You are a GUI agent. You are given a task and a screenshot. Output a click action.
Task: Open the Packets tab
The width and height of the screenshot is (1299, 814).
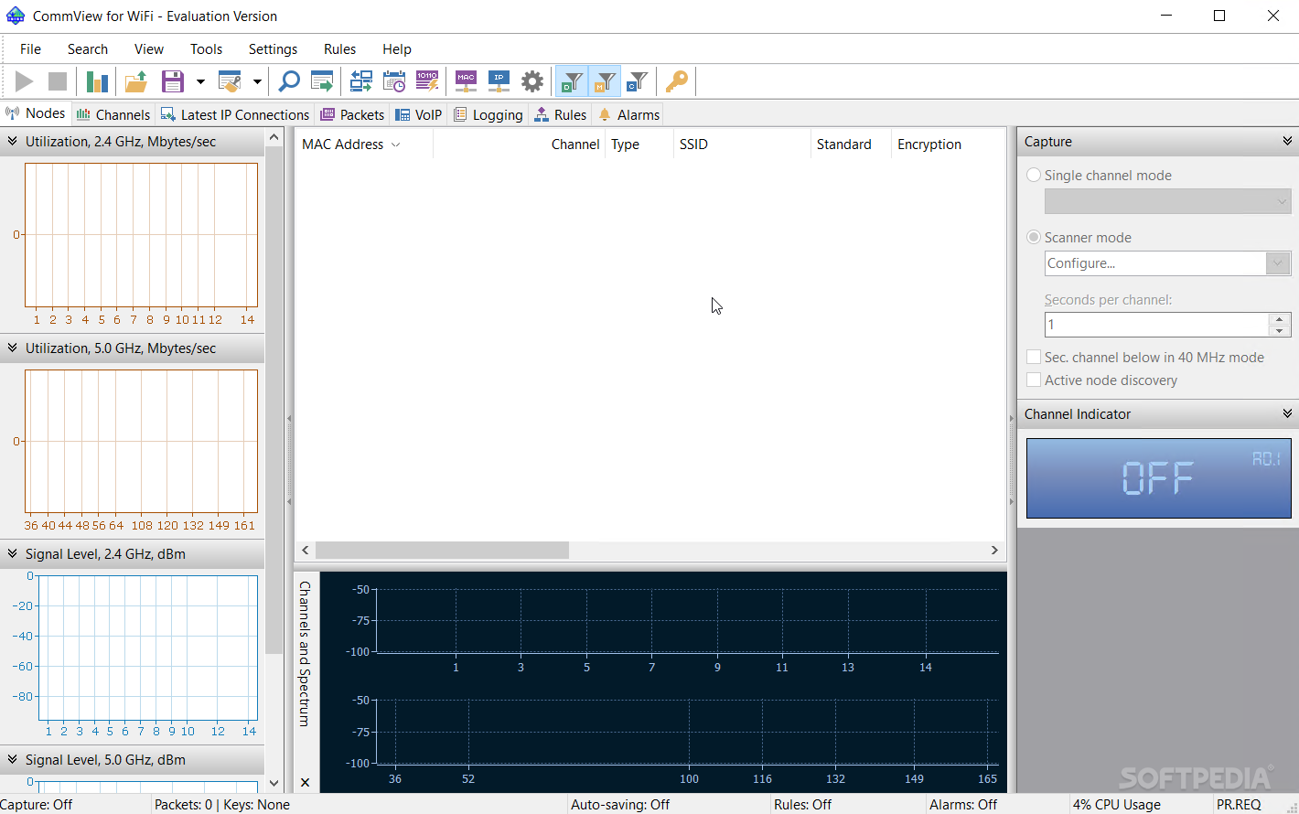pos(352,114)
